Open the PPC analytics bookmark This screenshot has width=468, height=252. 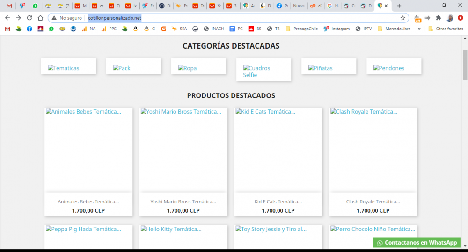click(x=109, y=29)
